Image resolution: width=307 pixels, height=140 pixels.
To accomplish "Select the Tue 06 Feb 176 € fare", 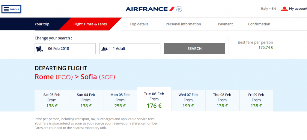I will 154,99.
